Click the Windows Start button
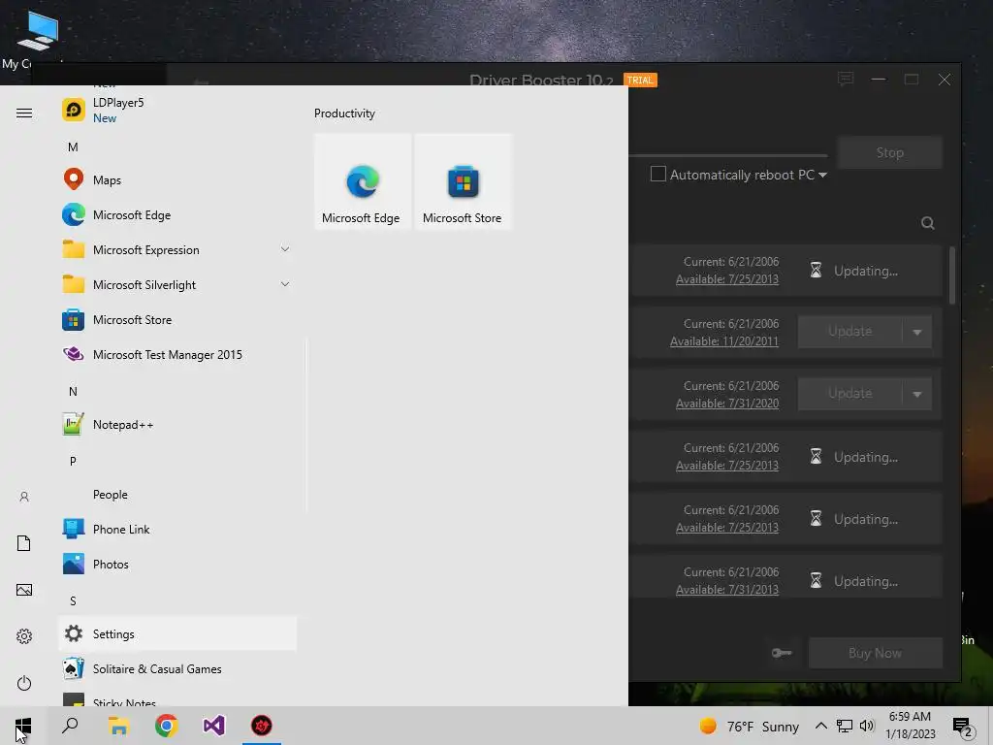This screenshot has height=745, width=993. pyautogui.click(x=23, y=726)
